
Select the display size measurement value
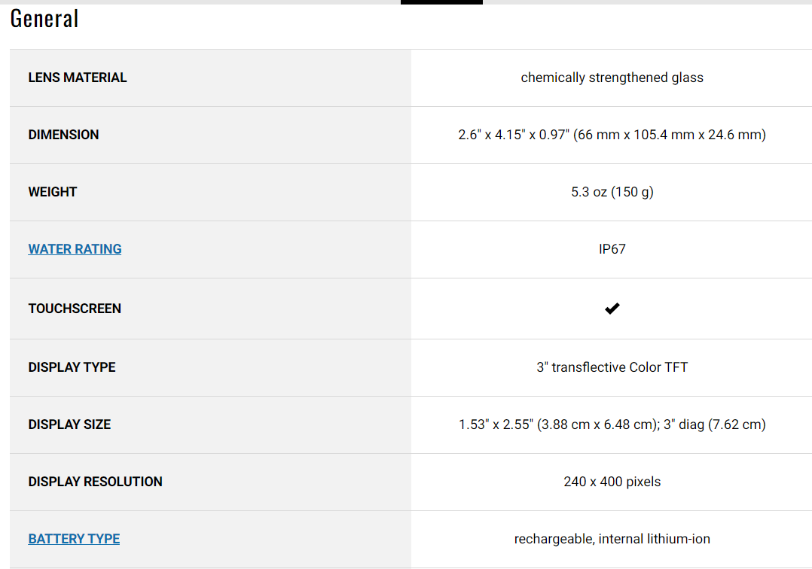[612, 424]
